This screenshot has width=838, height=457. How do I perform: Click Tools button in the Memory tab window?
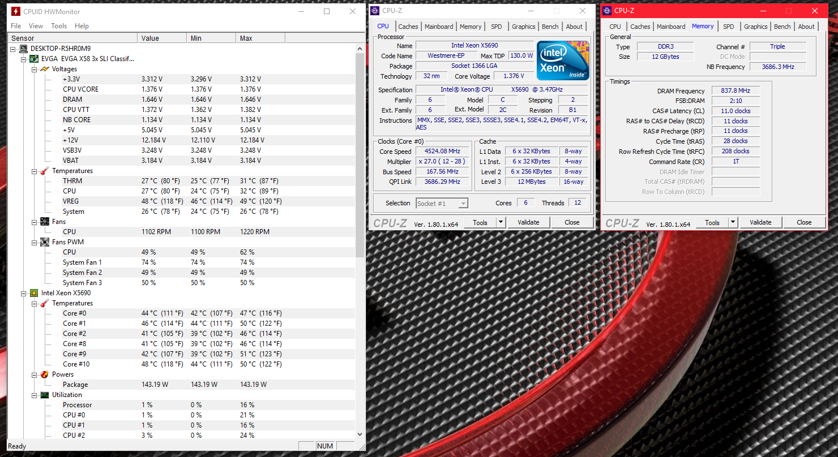[x=712, y=222]
